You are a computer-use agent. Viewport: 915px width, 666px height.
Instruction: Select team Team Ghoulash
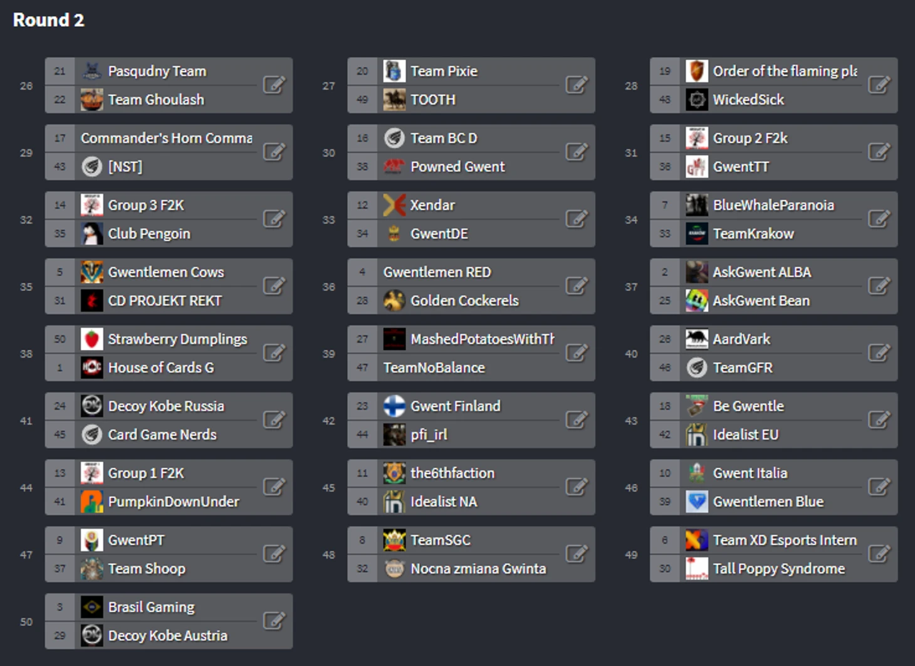point(156,100)
